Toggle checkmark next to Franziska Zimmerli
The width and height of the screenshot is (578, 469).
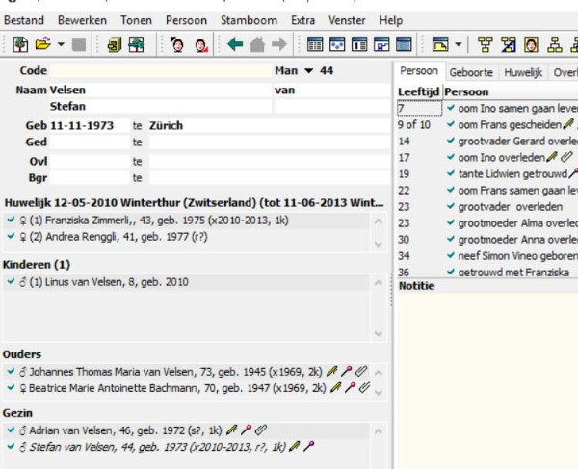(10, 221)
